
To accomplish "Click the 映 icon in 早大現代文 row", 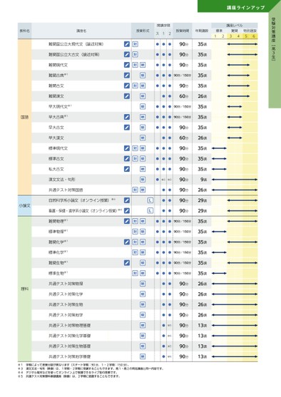I will tap(143, 107).
